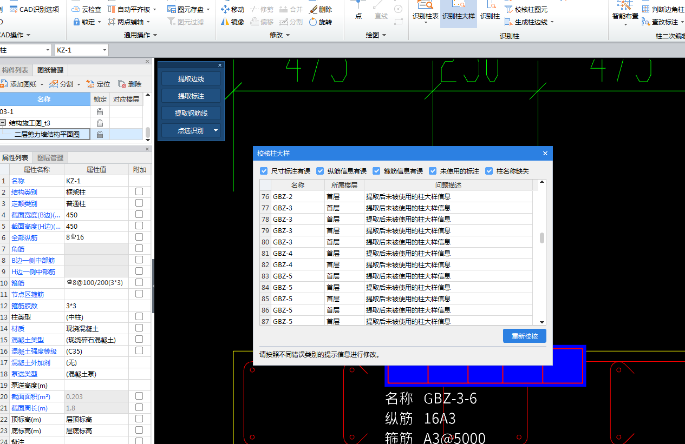Viewport: 685px width, 444px height.
Task: Toggle lock on 结构施工图_t3
Action: point(100,123)
